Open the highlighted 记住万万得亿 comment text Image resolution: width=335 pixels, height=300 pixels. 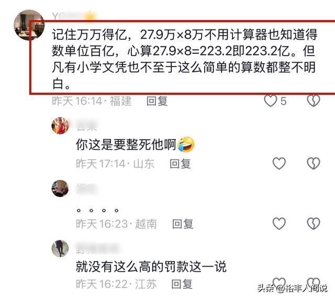click(184, 59)
